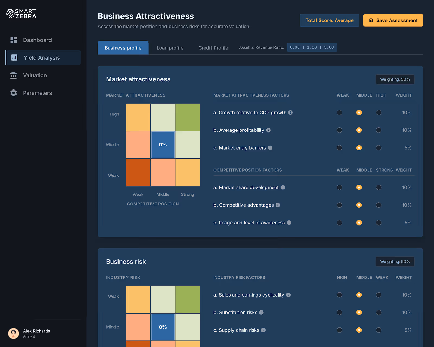Viewport: 434px width, 347px height.
Task: Click info icon beside Market share development
Action: pyautogui.click(x=283, y=187)
